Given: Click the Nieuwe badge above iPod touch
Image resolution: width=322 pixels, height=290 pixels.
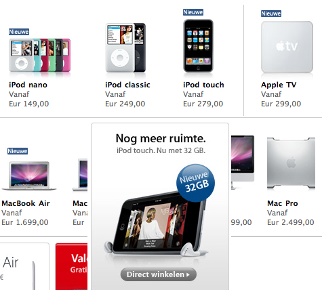Looking at the screenshot, I should pyautogui.click(x=193, y=12).
